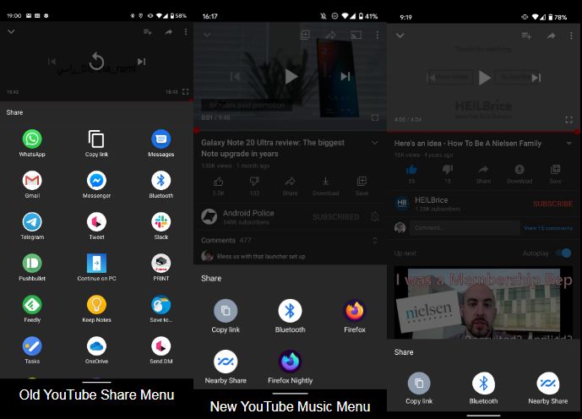The height and width of the screenshot is (419, 582).
Task: Toggle notification bell beside SUBSCRIBED
Action: point(374,217)
